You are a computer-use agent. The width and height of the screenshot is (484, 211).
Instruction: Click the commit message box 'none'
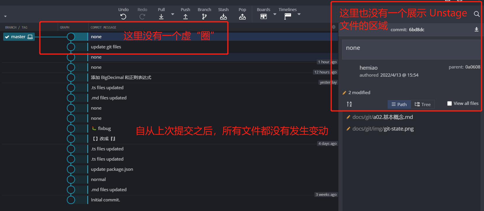[411, 50]
